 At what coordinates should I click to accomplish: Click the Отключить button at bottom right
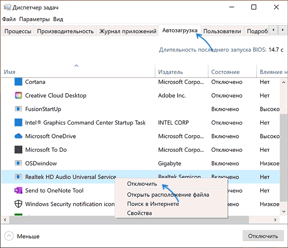[x=263, y=236]
